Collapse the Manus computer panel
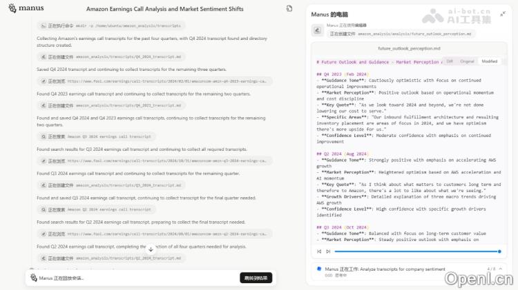This screenshot has height=290, width=518. (x=503, y=14)
